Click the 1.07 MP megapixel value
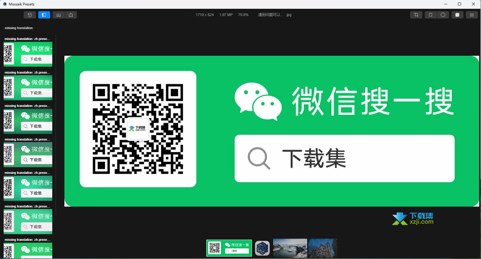This screenshot has width=481, height=259. pyautogui.click(x=226, y=15)
